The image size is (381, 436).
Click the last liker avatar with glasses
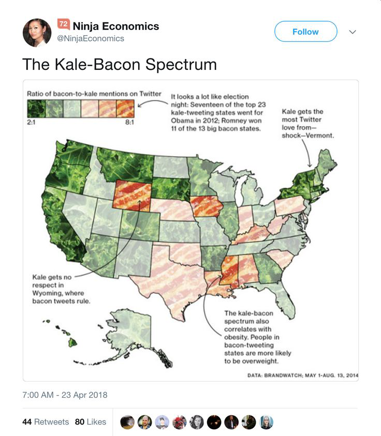point(267,422)
